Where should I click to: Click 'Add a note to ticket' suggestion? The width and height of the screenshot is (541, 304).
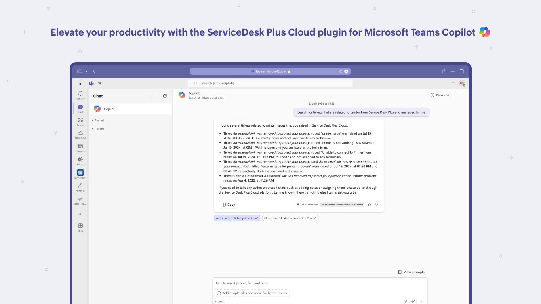pyautogui.click(x=237, y=218)
